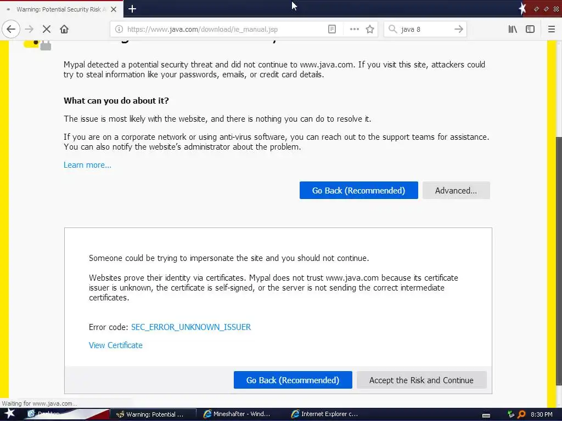Close the Warning: Potential Security Risk tab
The image size is (562, 421).
(x=114, y=9)
